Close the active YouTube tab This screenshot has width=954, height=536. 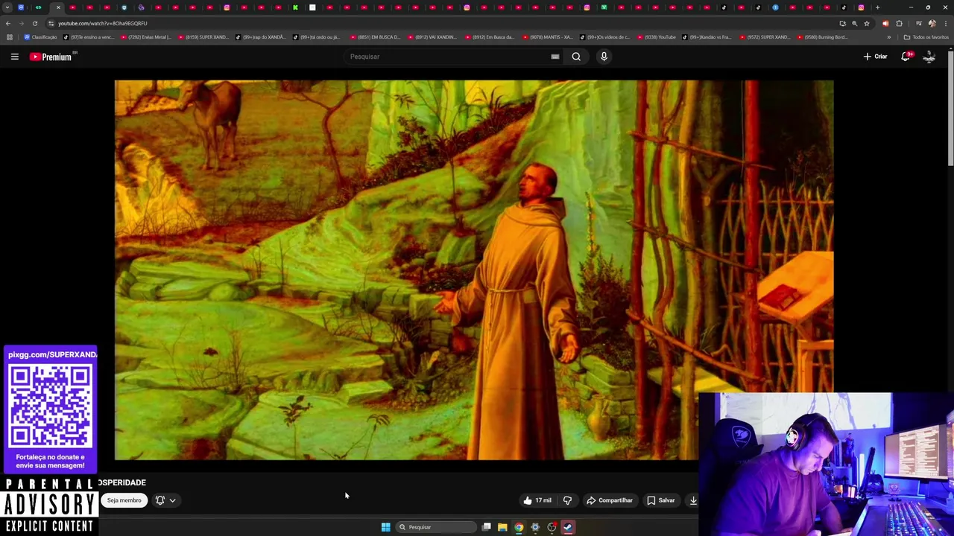point(58,7)
